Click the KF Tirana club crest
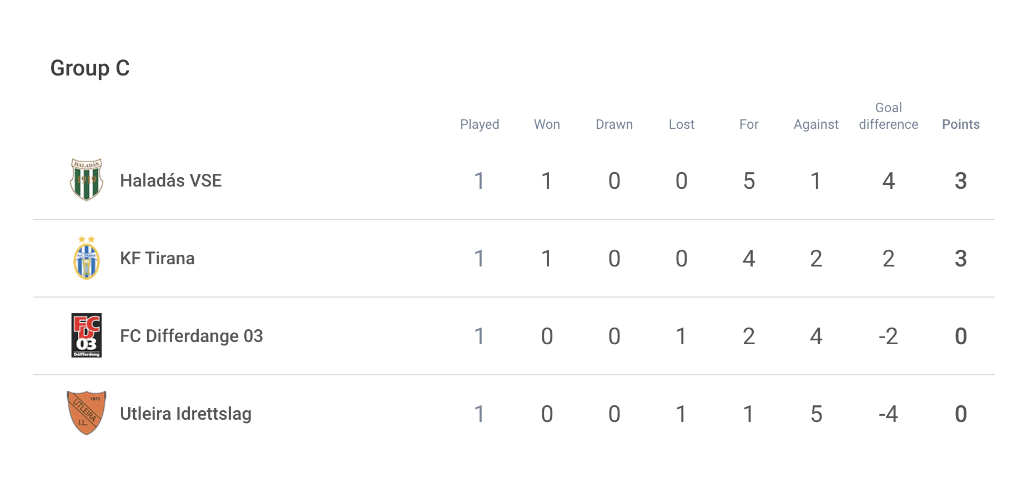 coord(87,258)
